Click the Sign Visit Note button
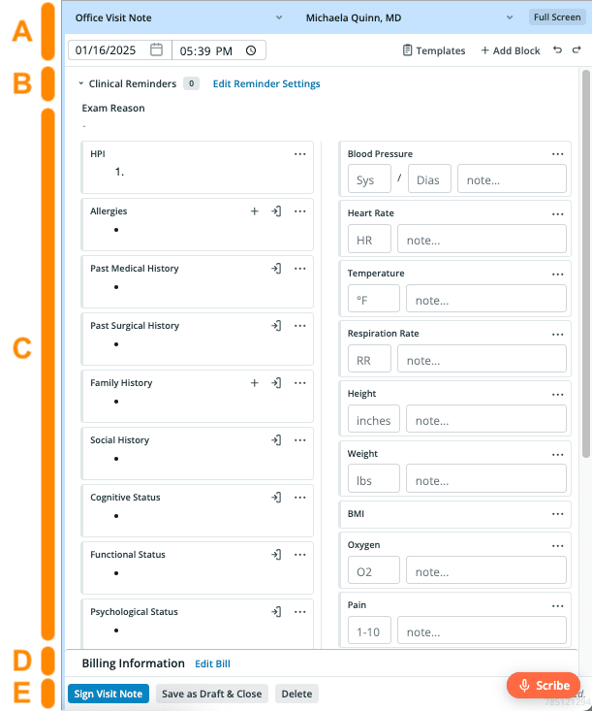The image size is (592, 711). (x=109, y=694)
